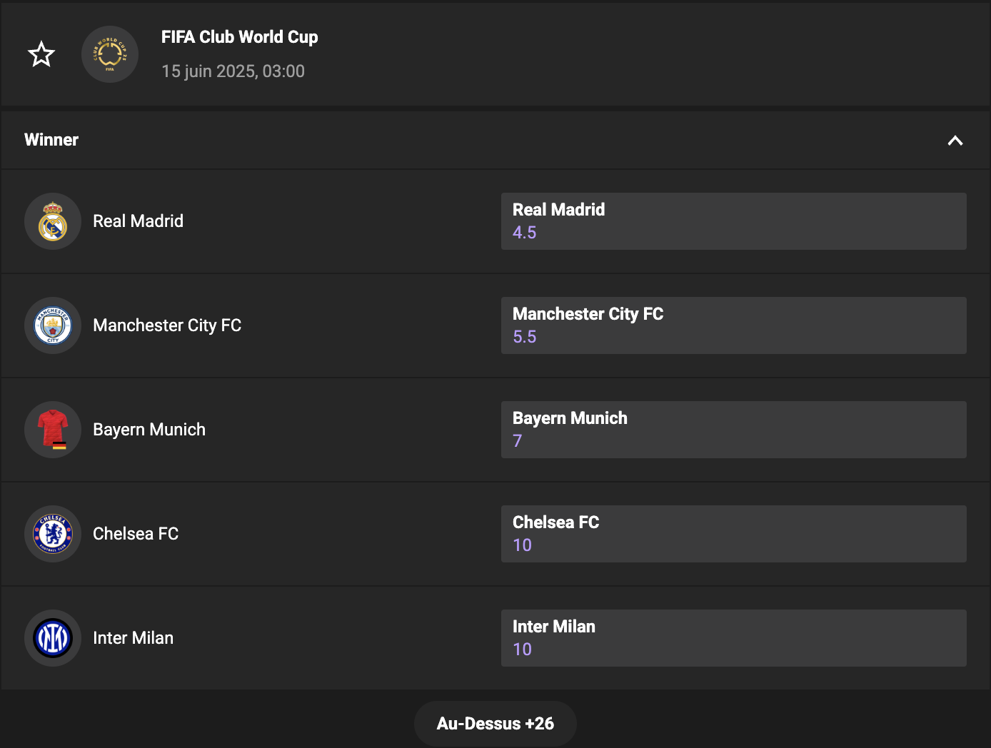Select Inter Milan odds 10

click(733, 638)
